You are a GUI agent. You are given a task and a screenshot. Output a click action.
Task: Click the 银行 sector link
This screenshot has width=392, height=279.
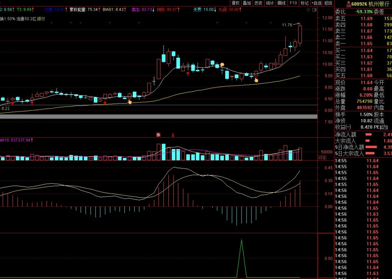tap(41, 18)
